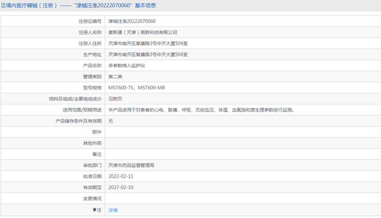Viewport: 381px width, 218px height.
Task: Click the 注册人住所 address value
Action: click(x=148, y=44)
